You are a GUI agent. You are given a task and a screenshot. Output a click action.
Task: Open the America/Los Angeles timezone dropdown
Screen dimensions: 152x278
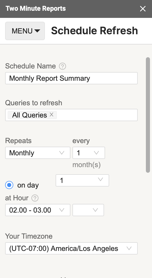tap(71, 248)
